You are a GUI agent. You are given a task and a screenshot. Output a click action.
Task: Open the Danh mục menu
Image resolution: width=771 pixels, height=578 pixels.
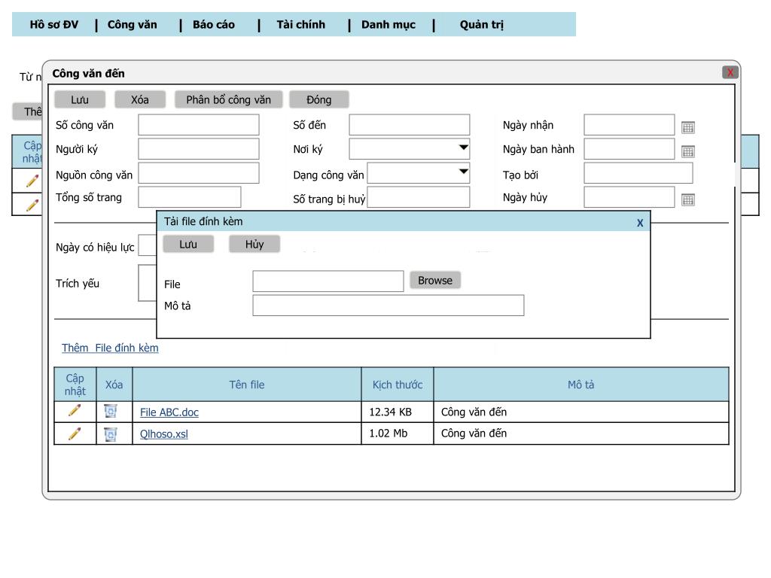(389, 25)
